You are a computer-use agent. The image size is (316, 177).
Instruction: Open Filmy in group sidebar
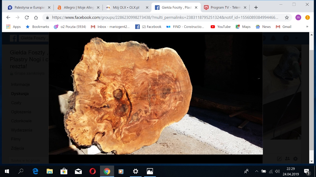coord(16,139)
